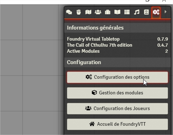Click the cube icon beside Gestion des modules
Viewport: 173px width, 135px height.
pos(94,93)
